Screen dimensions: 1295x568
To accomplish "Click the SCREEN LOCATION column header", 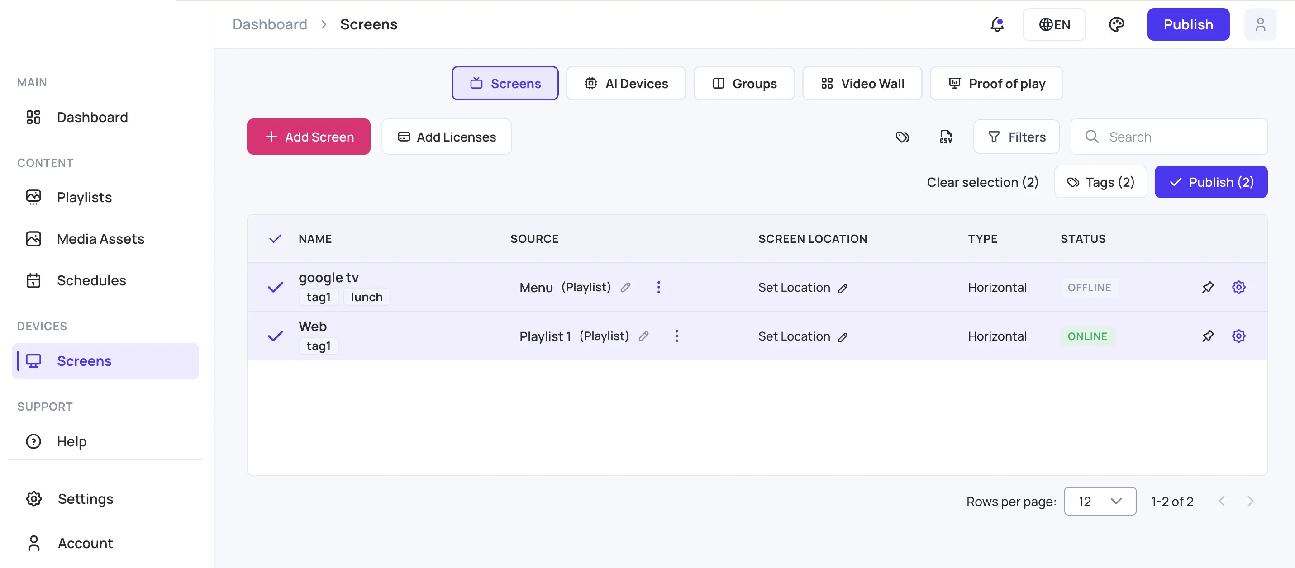I will [x=812, y=239].
